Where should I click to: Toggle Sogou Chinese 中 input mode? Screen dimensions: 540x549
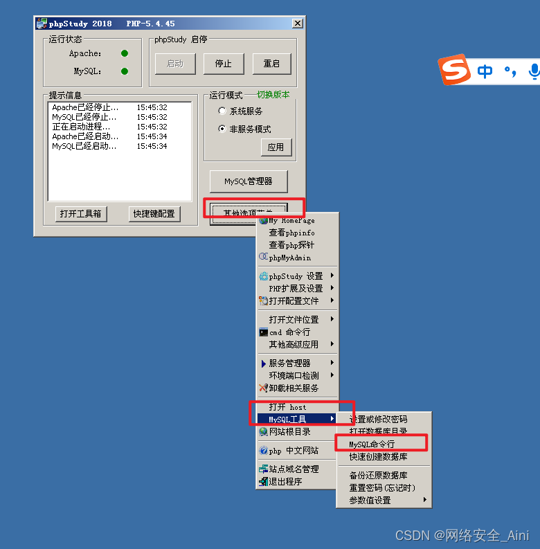point(485,71)
